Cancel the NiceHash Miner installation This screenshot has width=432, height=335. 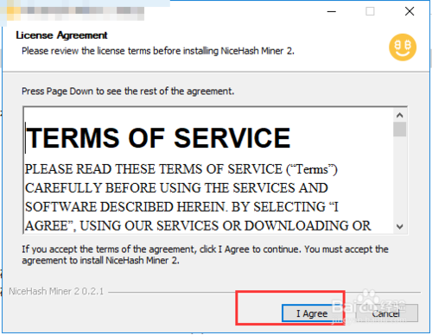point(386,313)
